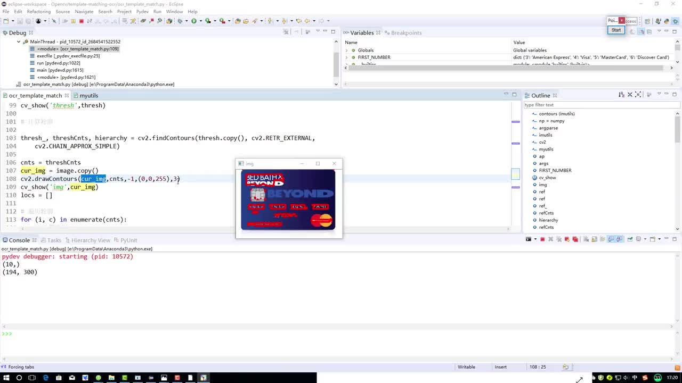Open the Pydev menu
This screenshot has width=682, height=383.
click(142, 11)
